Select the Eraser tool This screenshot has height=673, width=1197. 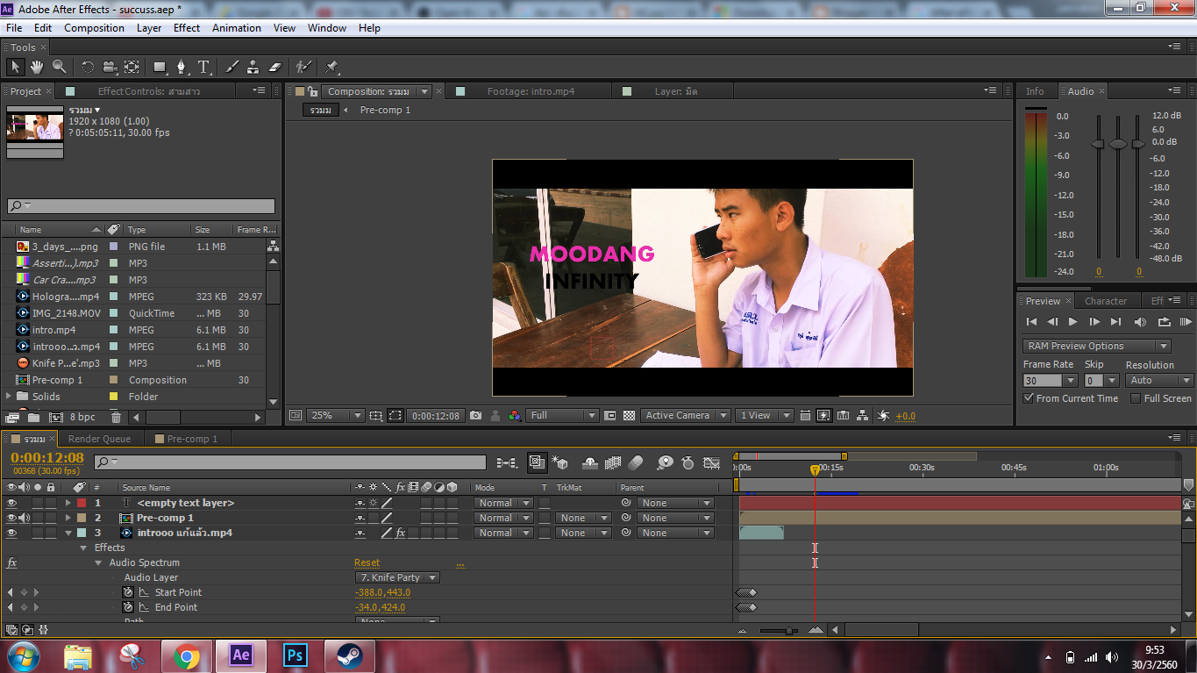pyautogui.click(x=274, y=67)
